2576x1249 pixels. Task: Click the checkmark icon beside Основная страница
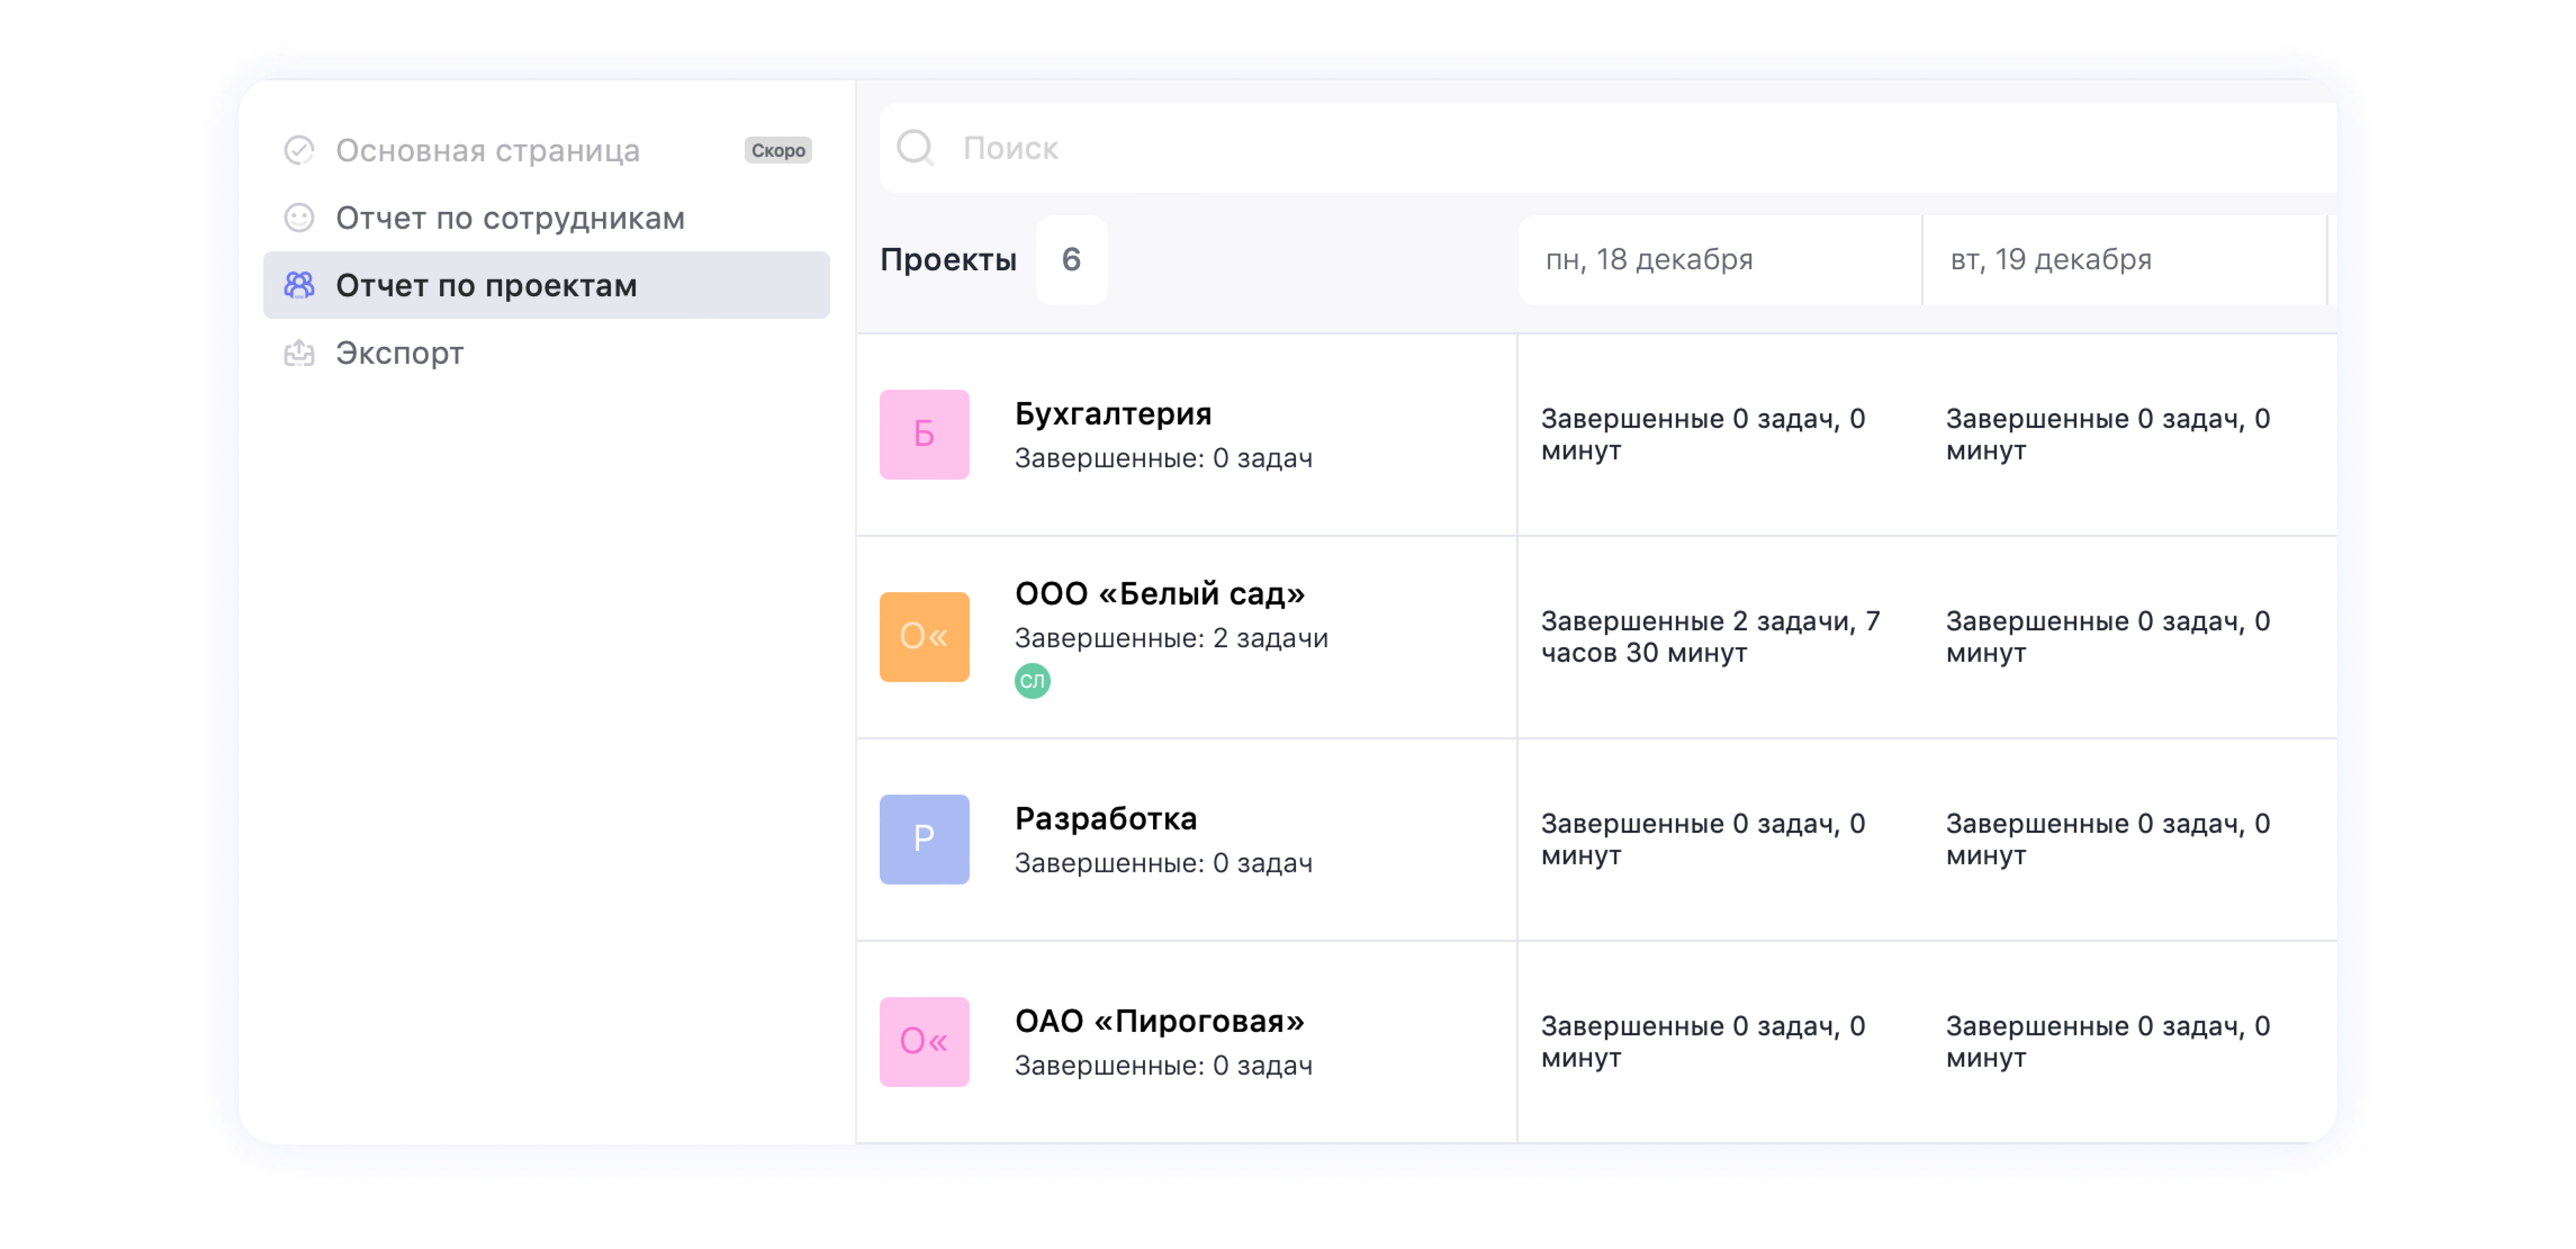(299, 150)
